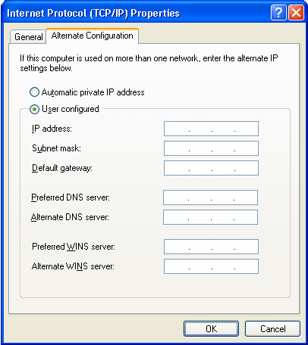The image size is (308, 345).
Task: Click the Subnet mask label text
Action: click(56, 148)
